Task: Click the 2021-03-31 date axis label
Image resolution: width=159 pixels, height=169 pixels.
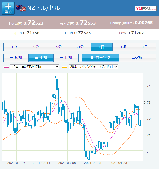Action: click(x=93, y=163)
